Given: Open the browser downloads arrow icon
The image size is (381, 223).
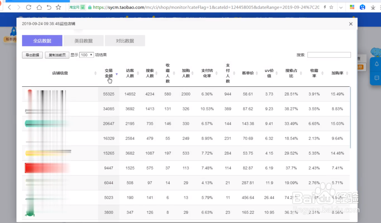Looking at the screenshot, I should point(373,8).
